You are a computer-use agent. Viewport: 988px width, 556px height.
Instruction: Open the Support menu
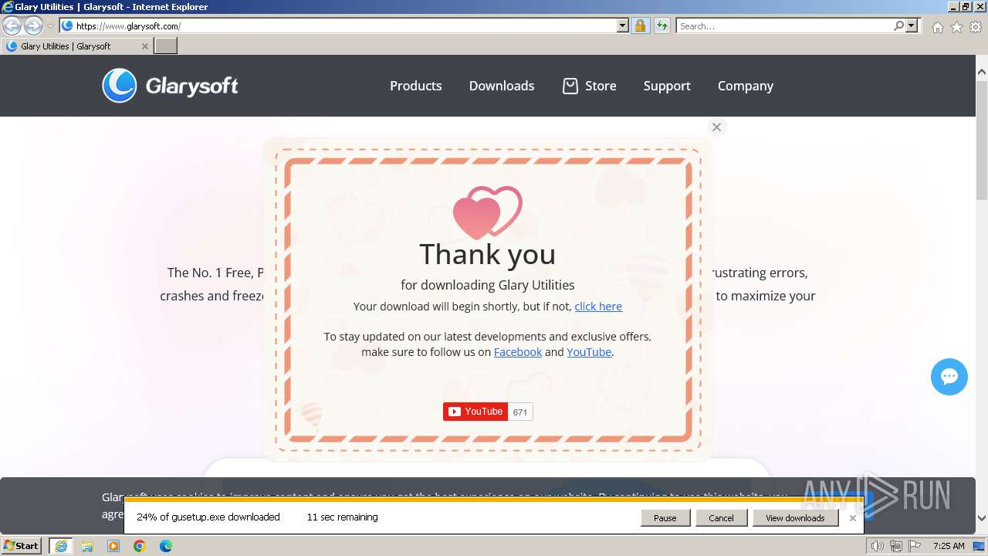pos(667,86)
